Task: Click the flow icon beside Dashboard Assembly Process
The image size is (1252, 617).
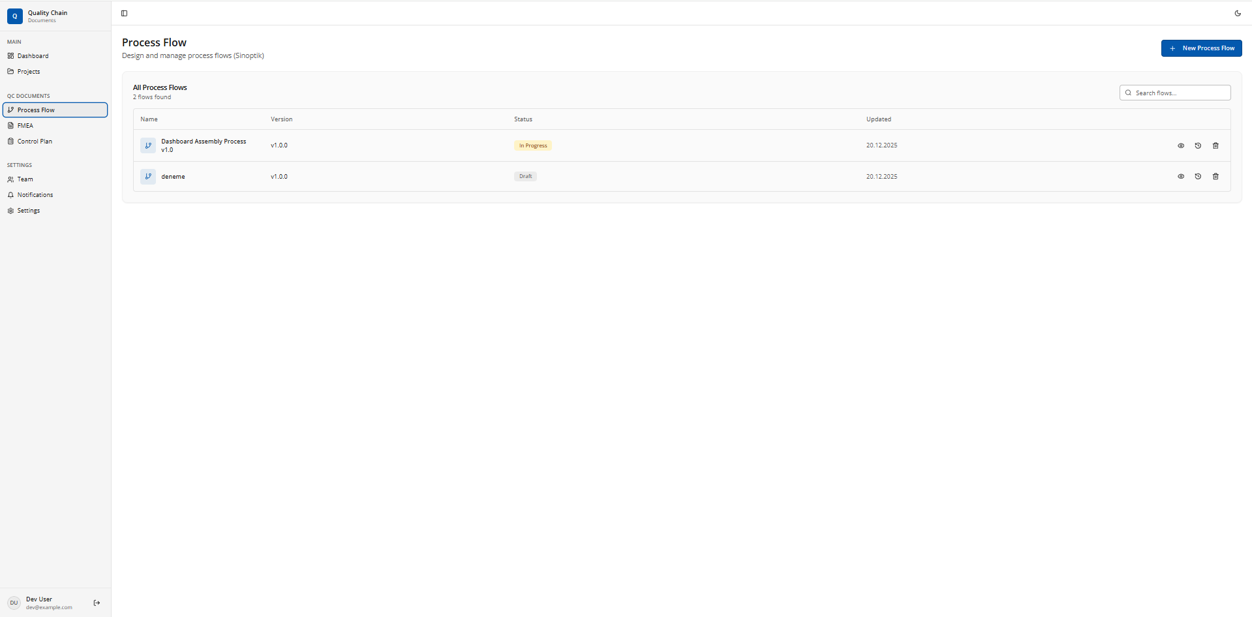Action: coord(148,145)
